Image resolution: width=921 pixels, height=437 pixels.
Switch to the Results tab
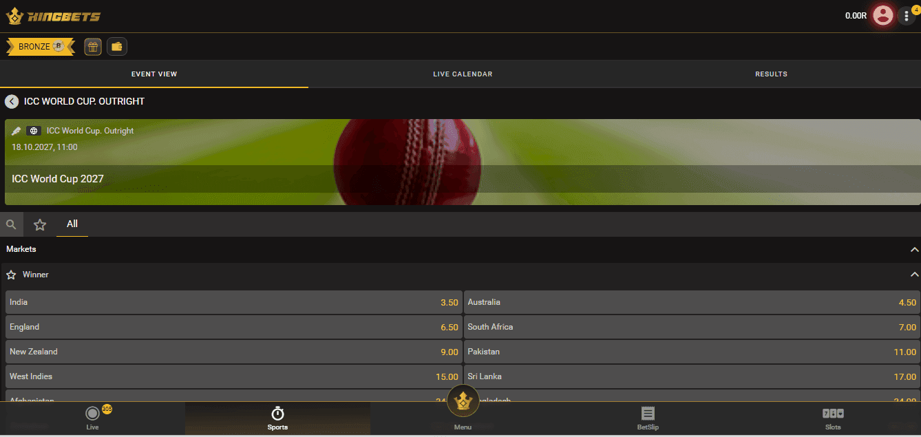click(771, 74)
